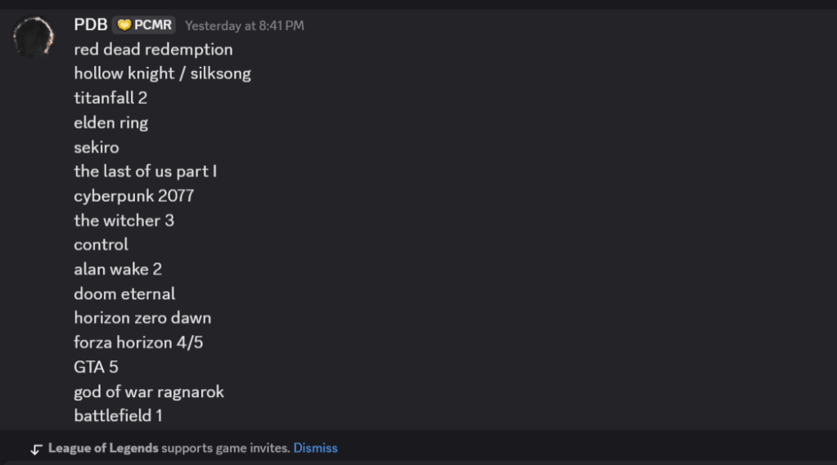Click the 'hollow knight / silksong' line
This screenshot has height=465, width=837.
tap(162, 74)
